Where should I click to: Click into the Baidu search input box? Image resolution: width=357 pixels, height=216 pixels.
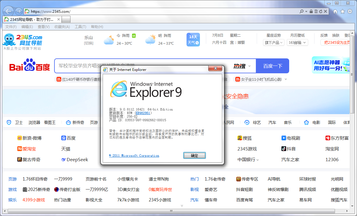[x=143, y=66]
